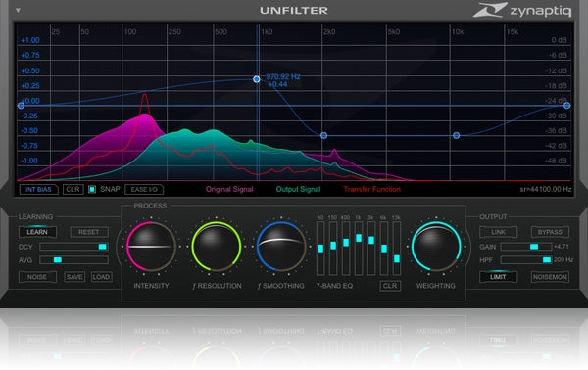The width and height of the screenshot is (588, 370).
Task: Adjust the AVG slider
Action: click(x=73, y=260)
